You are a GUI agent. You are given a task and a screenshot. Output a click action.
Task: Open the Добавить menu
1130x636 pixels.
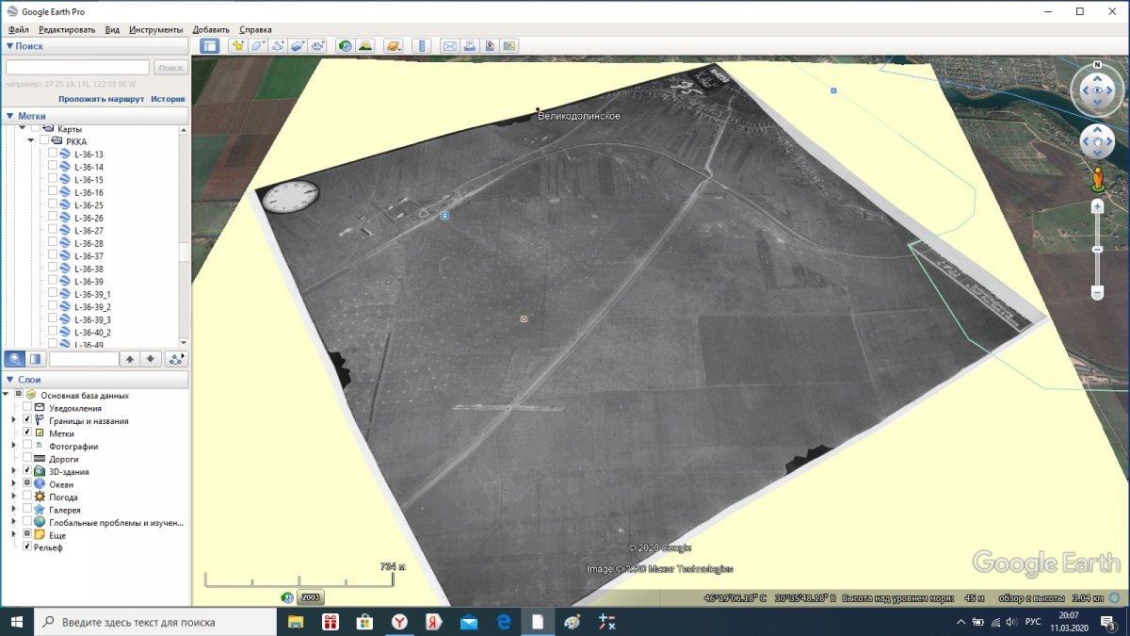pyautogui.click(x=211, y=29)
